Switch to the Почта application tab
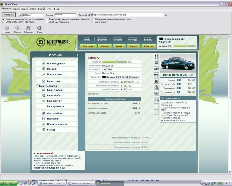232x186 pixels. [49, 9]
